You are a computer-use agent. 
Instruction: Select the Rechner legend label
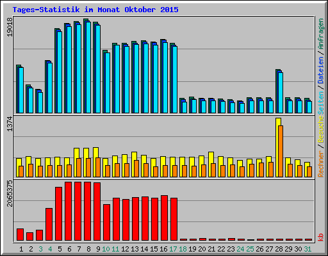tap(321, 164)
